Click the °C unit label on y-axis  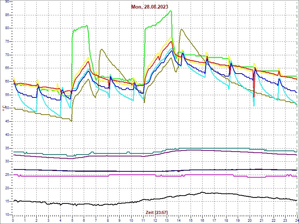(4, 108)
